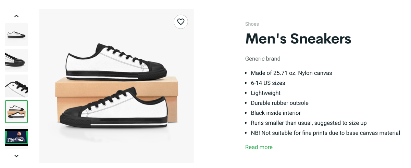Click the Generic brand label

pyautogui.click(x=263, y=59)
